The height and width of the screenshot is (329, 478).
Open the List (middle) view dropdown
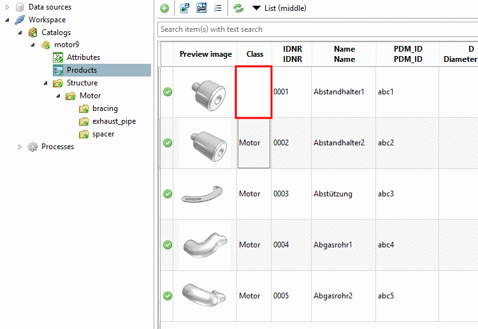click(279, 8)
